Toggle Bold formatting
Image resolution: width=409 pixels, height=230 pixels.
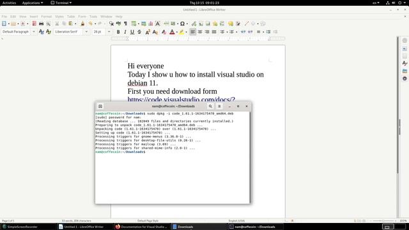[x=118, y=32]
